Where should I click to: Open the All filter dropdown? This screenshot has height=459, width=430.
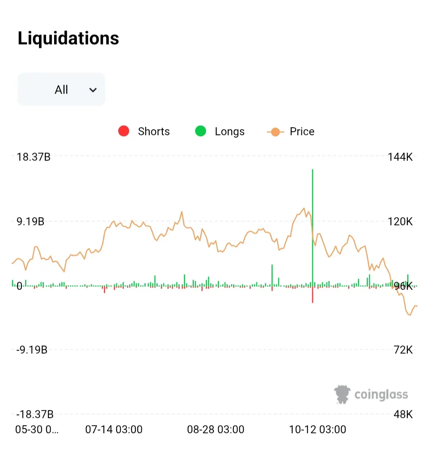coord(61,90)
